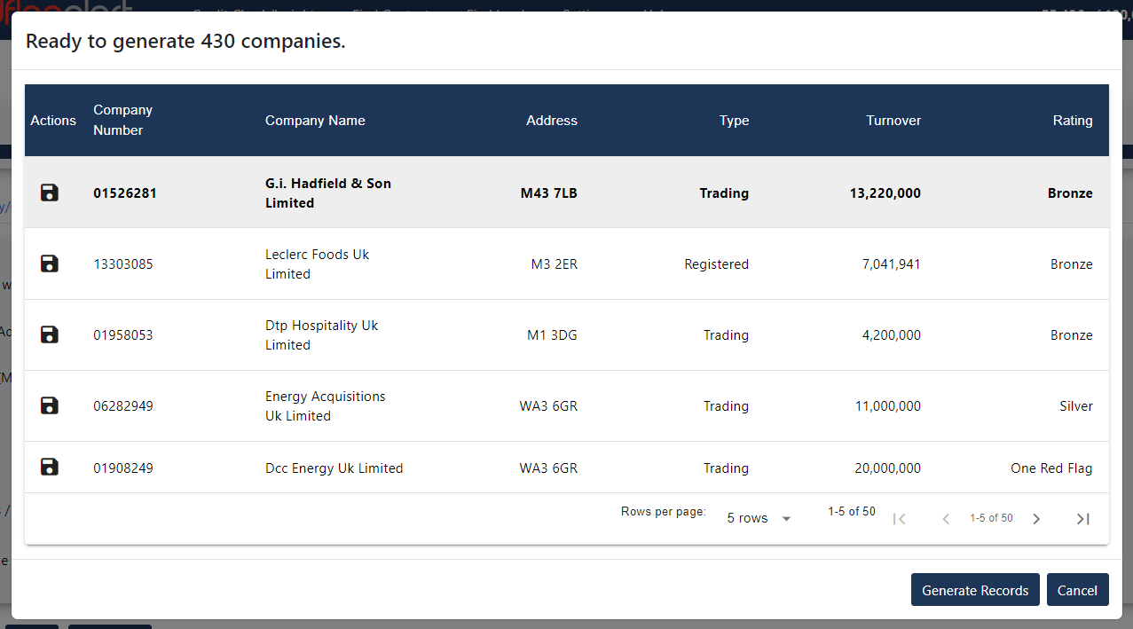This screenshot has width=1133, height=629.
Task: Click Dtp Hospitality Uk Limited name
Action: tap(321, 334)
